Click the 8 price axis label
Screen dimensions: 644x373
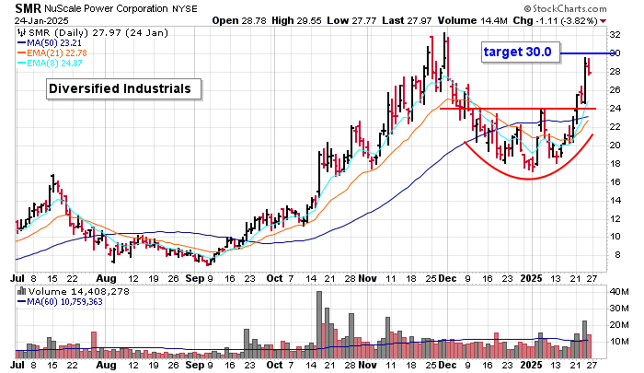click(x=617, y=255)
